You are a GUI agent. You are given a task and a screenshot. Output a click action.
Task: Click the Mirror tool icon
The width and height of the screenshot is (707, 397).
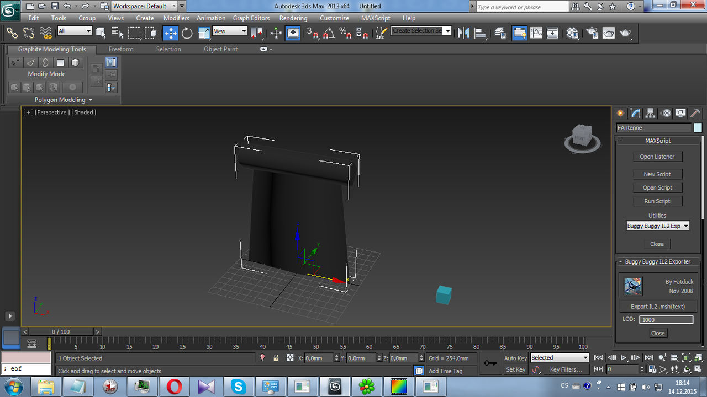[x=463, y=33]
